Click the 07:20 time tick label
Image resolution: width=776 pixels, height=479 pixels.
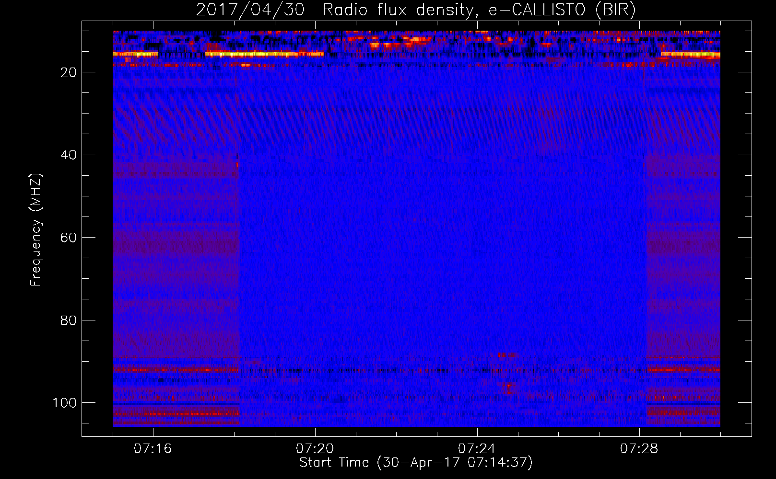[x=315, y=449]
